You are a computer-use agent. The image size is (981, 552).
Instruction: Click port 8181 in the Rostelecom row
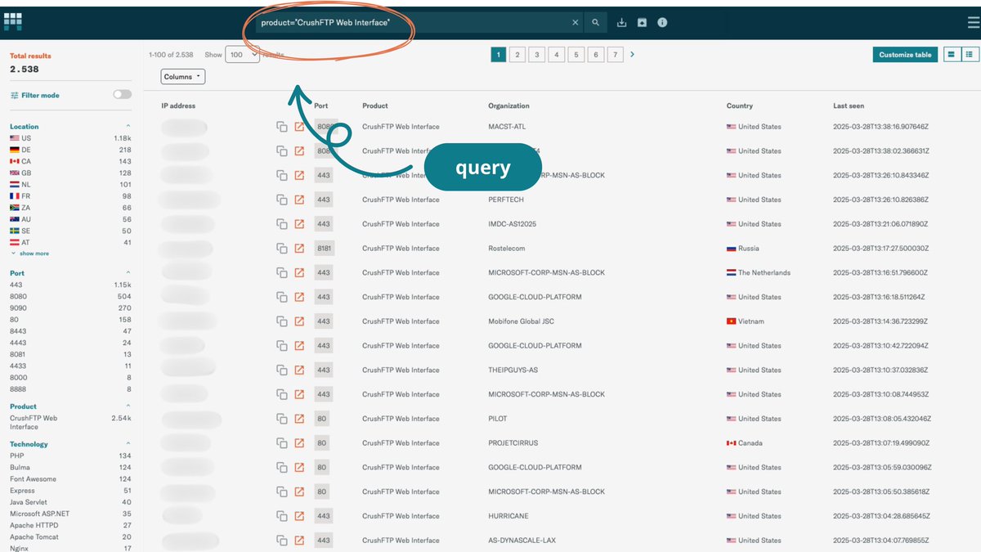325,249
